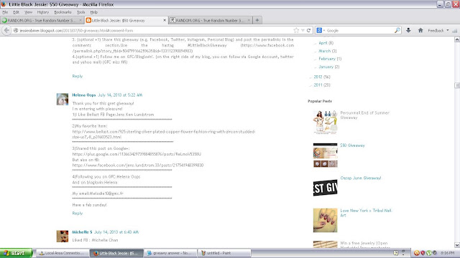
Task: Open the History menu
Action: pyautogui.click(x=43, y=12)
